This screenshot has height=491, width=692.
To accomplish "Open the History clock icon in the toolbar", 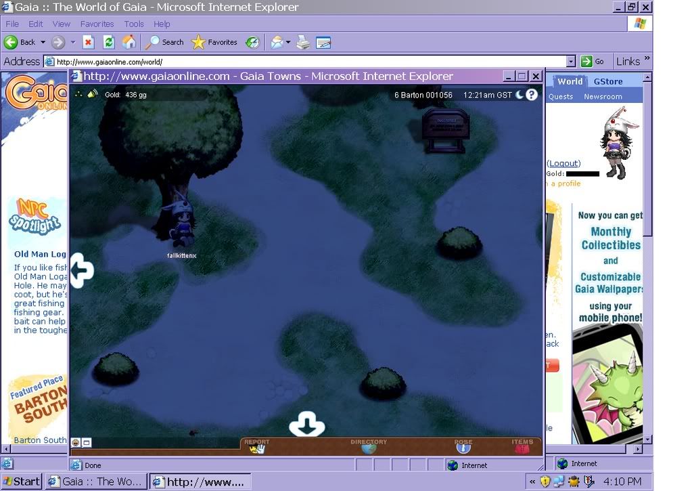I will click(x=252, y=43).
